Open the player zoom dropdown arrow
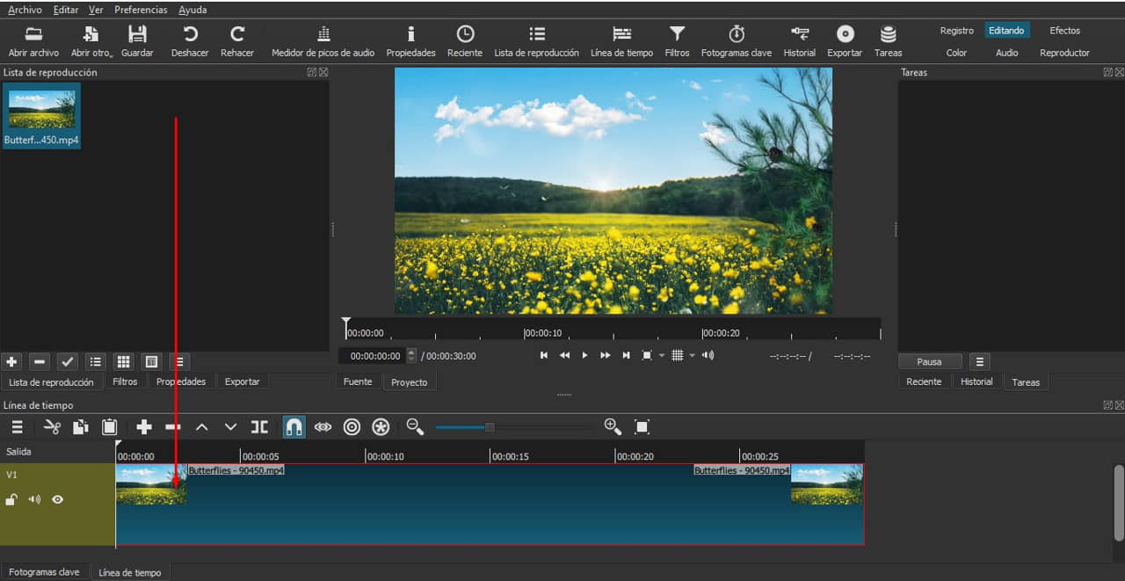The height and width of the screenshot is (581, 1125). click(661, 356)
